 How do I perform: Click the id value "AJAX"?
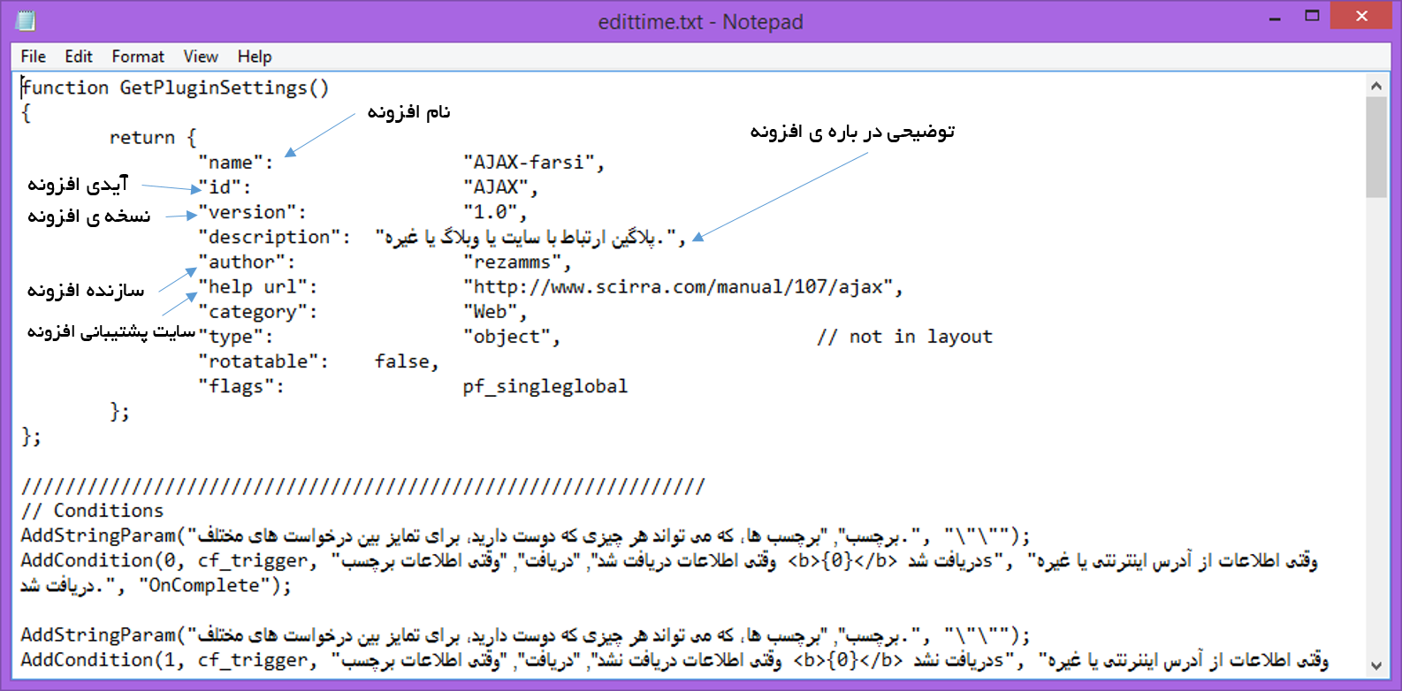point(500,187)
